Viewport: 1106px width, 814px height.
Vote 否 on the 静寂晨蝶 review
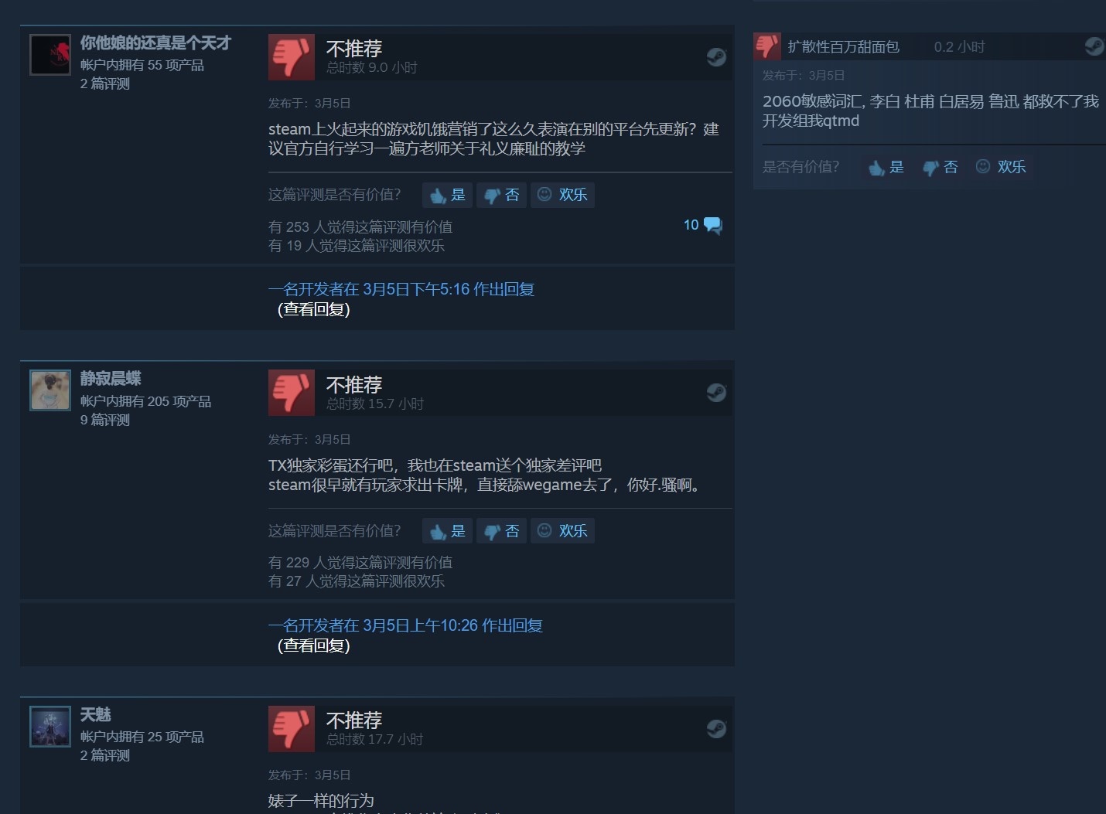[x=501, y=531]
